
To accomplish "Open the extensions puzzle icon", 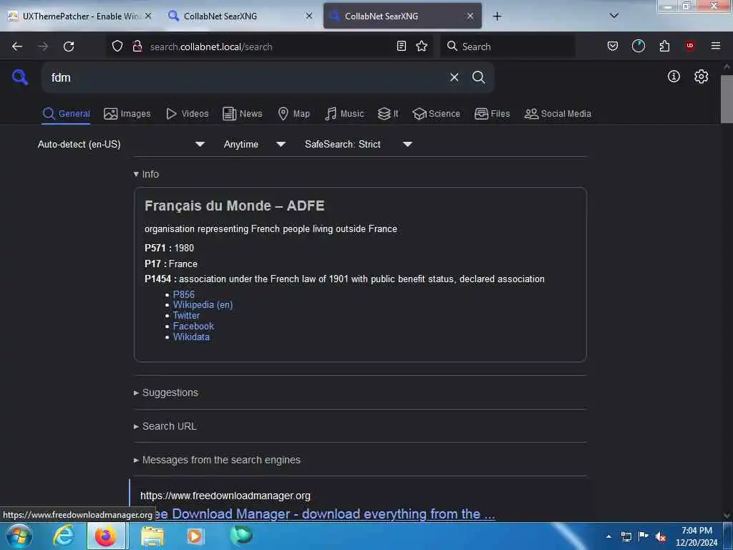I will click(664, 46).
